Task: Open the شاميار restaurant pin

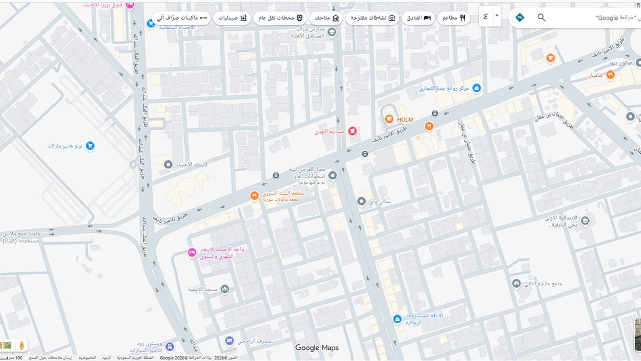Action: (610, 75)
